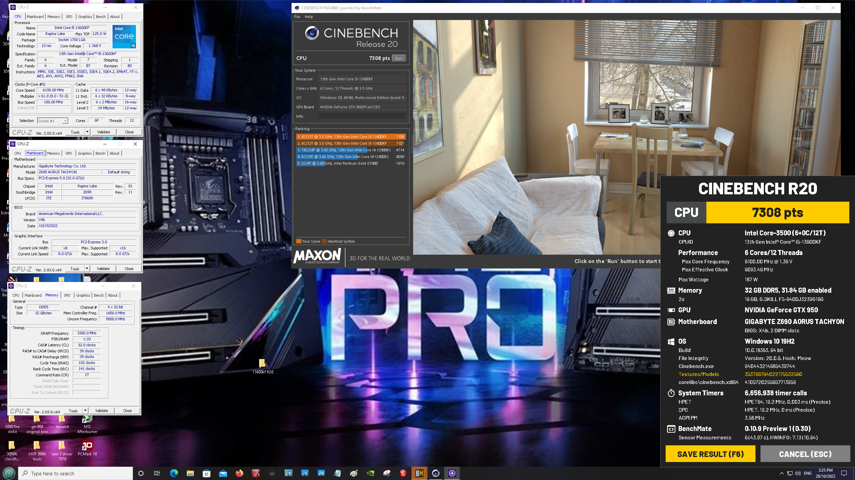Click the Task View button
Viewport: 855px width, 480px height.
click(157, 473)
